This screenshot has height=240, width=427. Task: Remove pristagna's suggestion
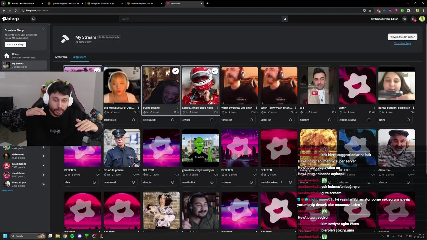click(251, 182)
